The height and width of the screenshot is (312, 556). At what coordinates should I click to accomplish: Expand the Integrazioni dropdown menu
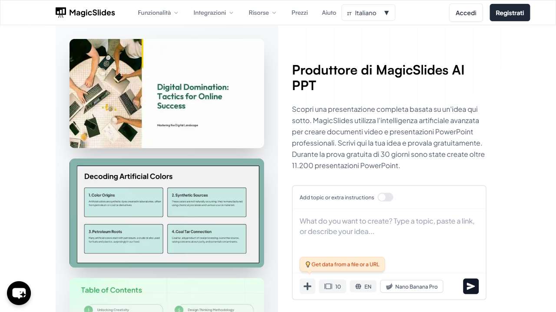(213, 13)
